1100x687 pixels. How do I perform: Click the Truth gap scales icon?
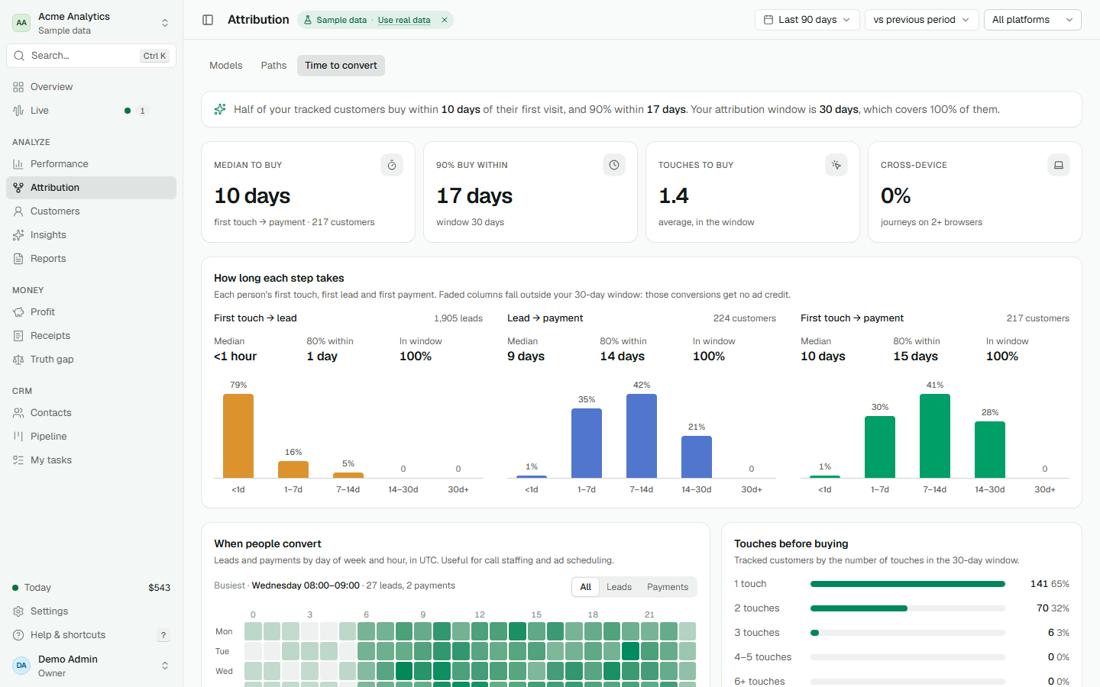[x=18, y=360]
